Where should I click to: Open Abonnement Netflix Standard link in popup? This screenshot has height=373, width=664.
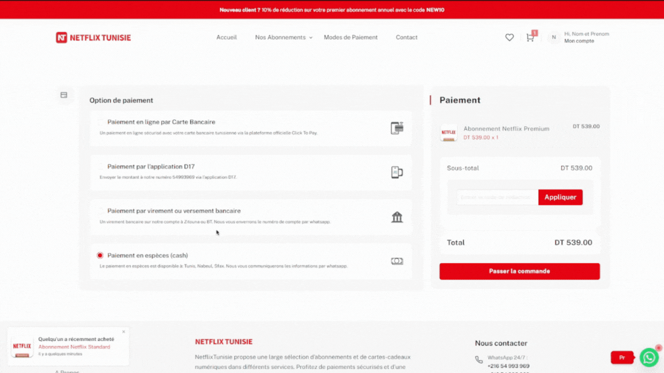pos(74,347)
